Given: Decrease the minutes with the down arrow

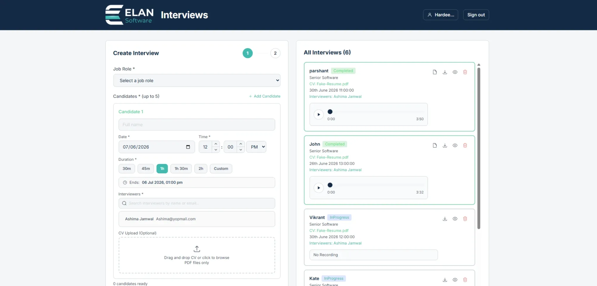Looking at the screenshot, I should tap(241, 150).
